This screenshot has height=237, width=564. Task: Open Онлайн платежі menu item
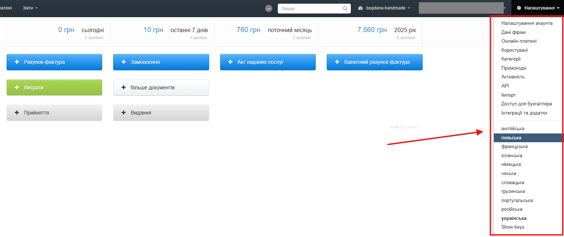[519, 41]
